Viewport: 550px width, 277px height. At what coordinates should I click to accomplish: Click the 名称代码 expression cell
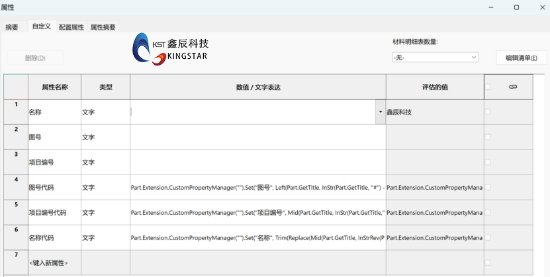257,237
